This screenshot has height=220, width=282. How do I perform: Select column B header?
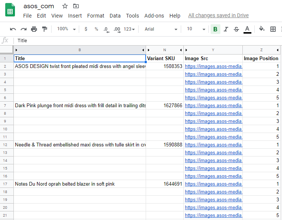click(80, 50)
